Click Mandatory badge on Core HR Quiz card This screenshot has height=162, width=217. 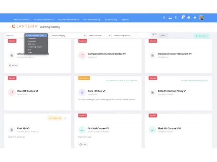pyautogui.click(x=84, y=78)
